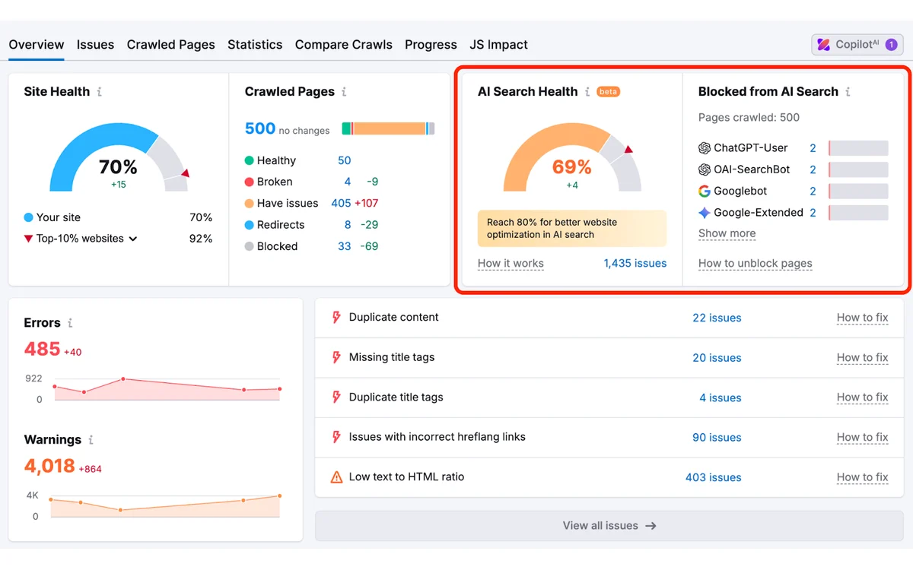Click Show more under blocked bots
The height and width of the screenshot is (570, 913).
click(x=727, y=233)
